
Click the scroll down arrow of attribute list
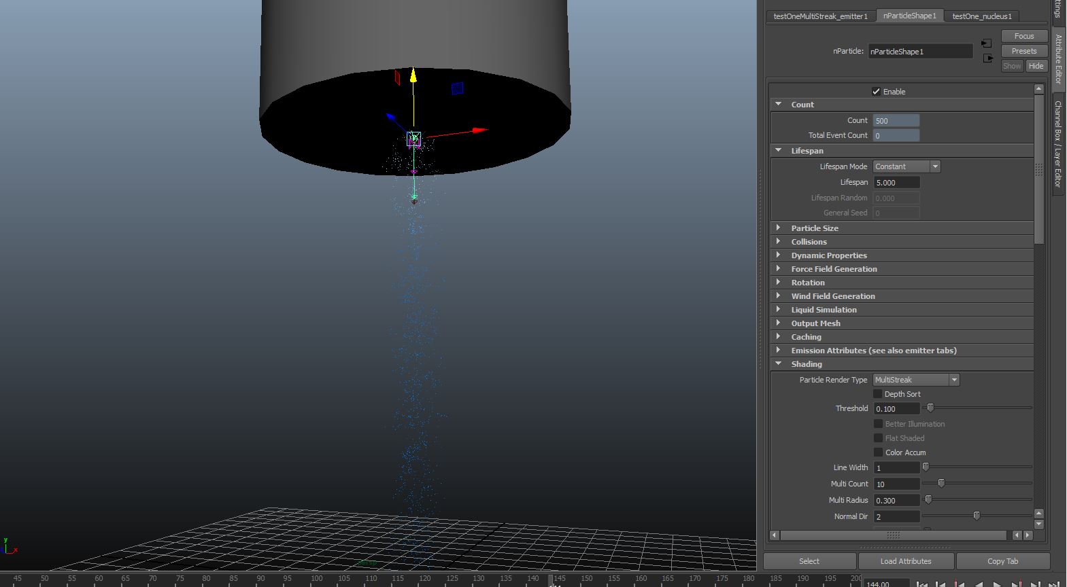1038,524
